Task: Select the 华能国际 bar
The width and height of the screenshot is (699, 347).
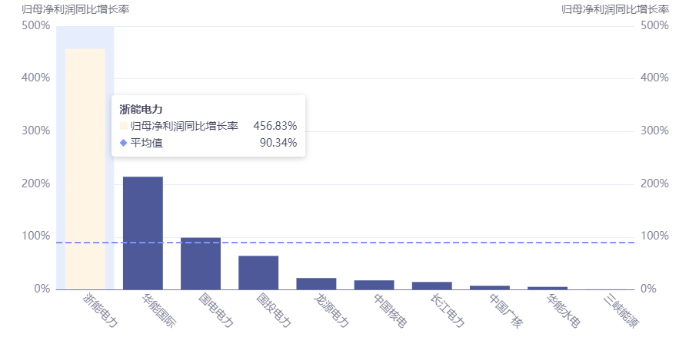Action: pyautogui.click(x=143, y=233)
